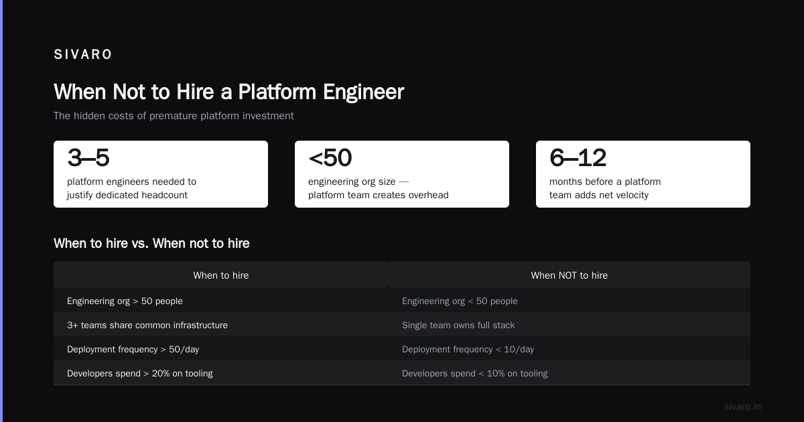Select the When NOT to hire column header

[569, 275]
